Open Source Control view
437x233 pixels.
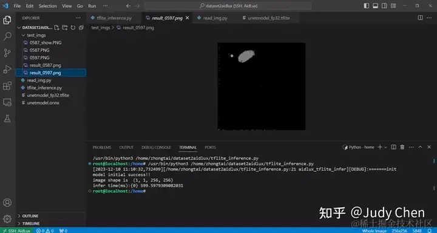[x=7, y=53]
